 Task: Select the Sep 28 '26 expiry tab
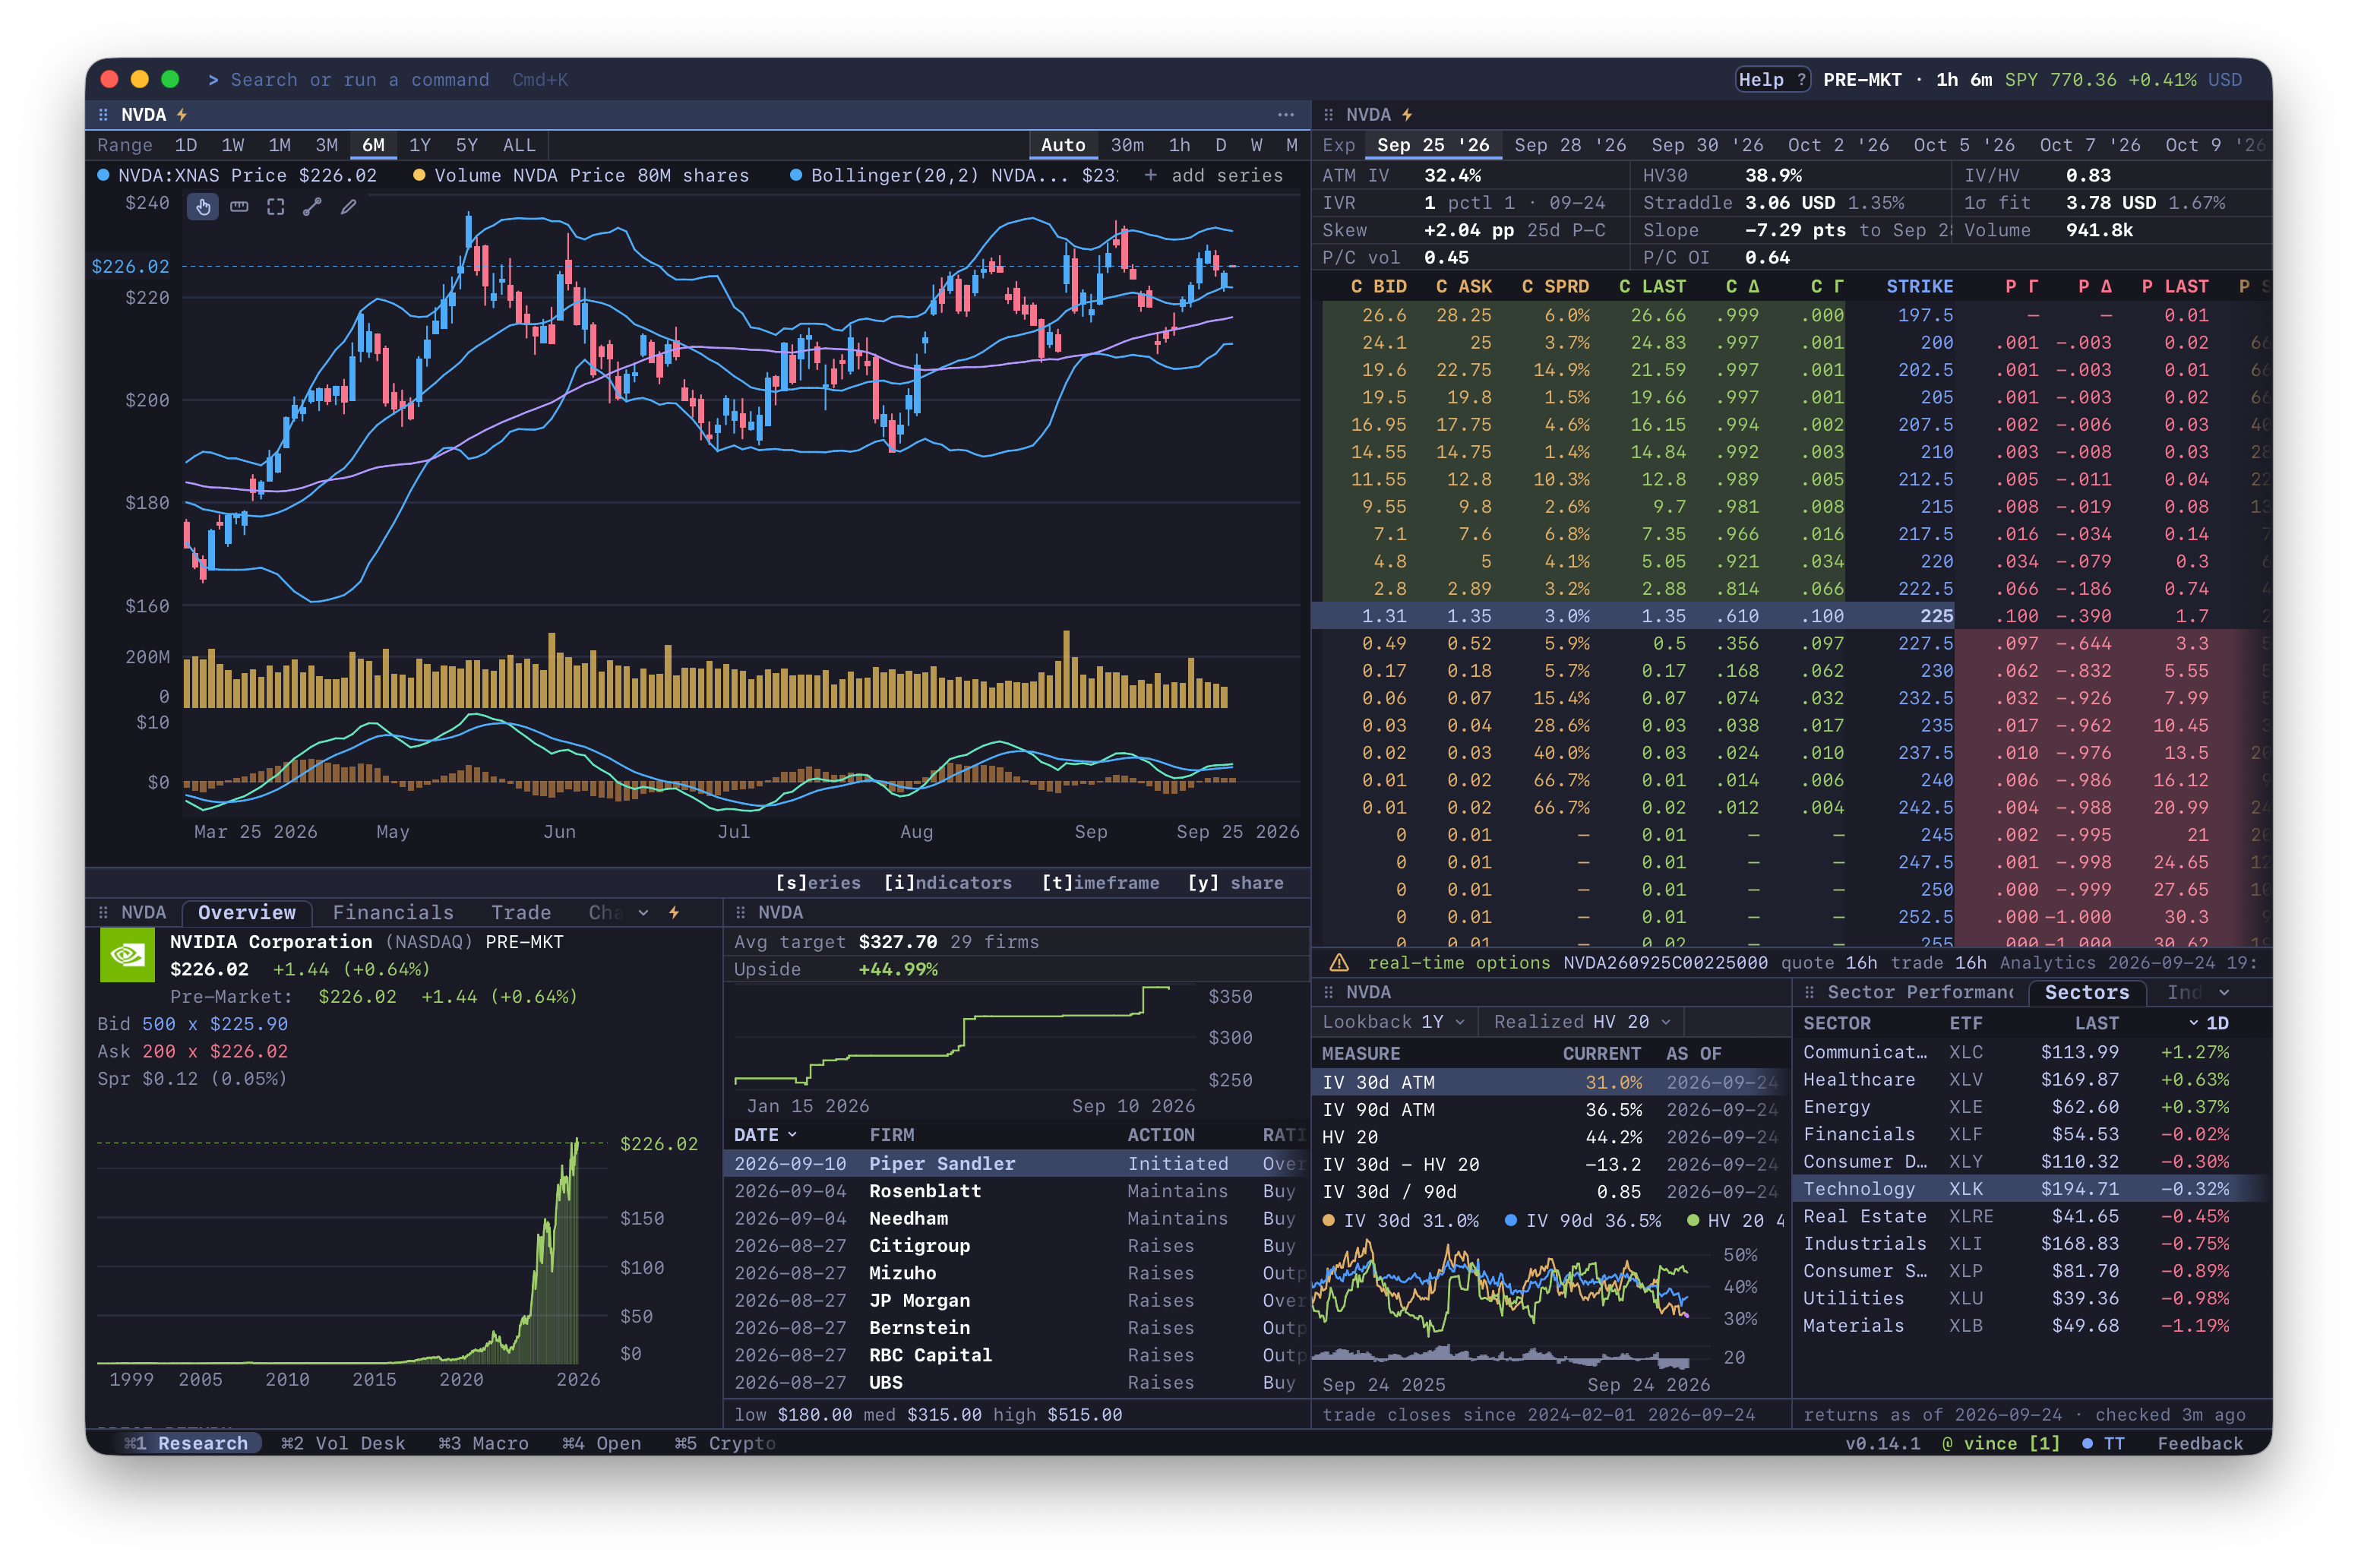coord(1570,145)
